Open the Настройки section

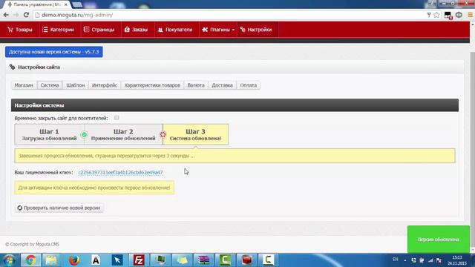pos(256,30)
